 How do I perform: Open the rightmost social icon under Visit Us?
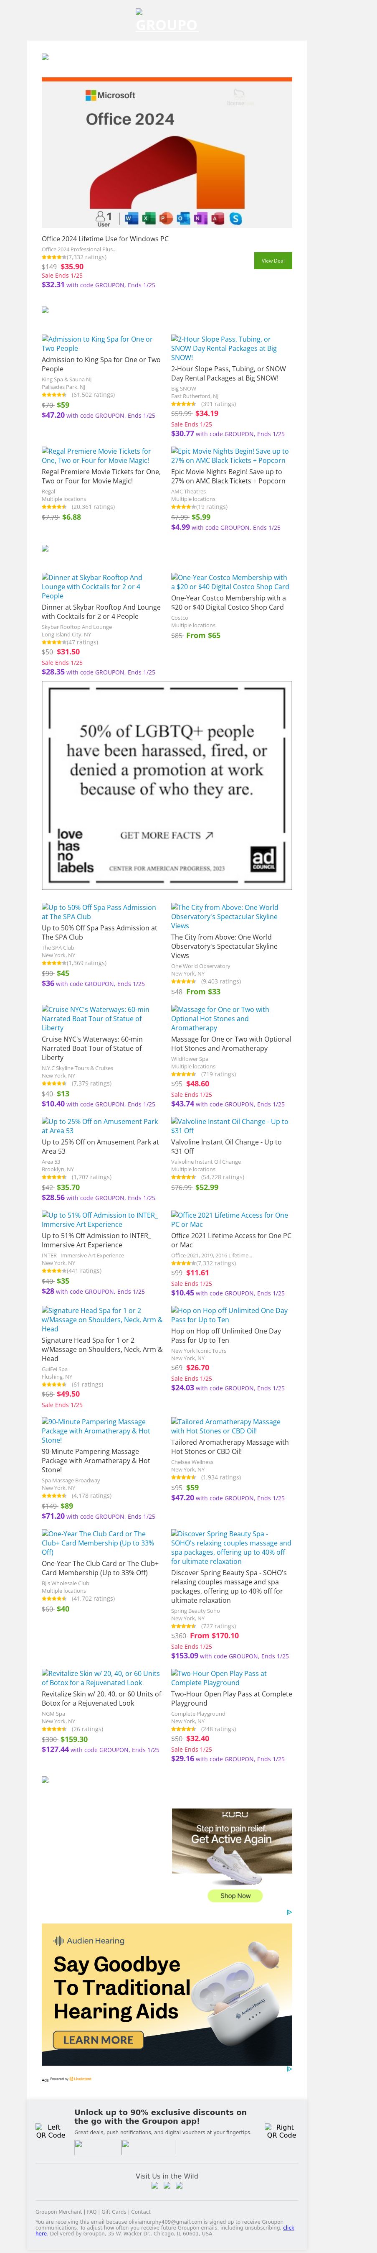(179, 2186)
